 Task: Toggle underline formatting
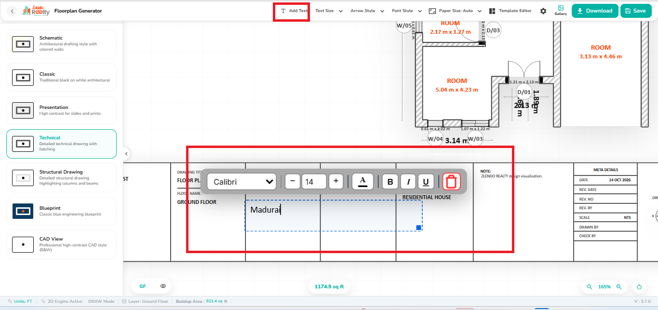coord(426,182)
